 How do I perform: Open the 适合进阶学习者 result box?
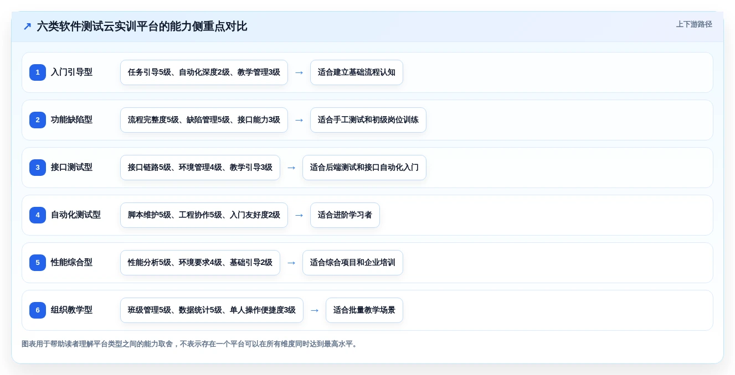coord(345,215)
